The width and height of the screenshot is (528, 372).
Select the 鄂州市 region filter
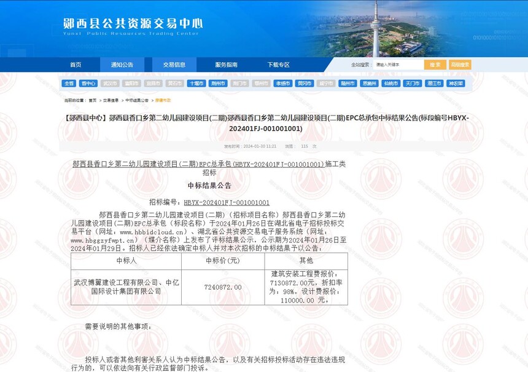click(x=261, y=83)
